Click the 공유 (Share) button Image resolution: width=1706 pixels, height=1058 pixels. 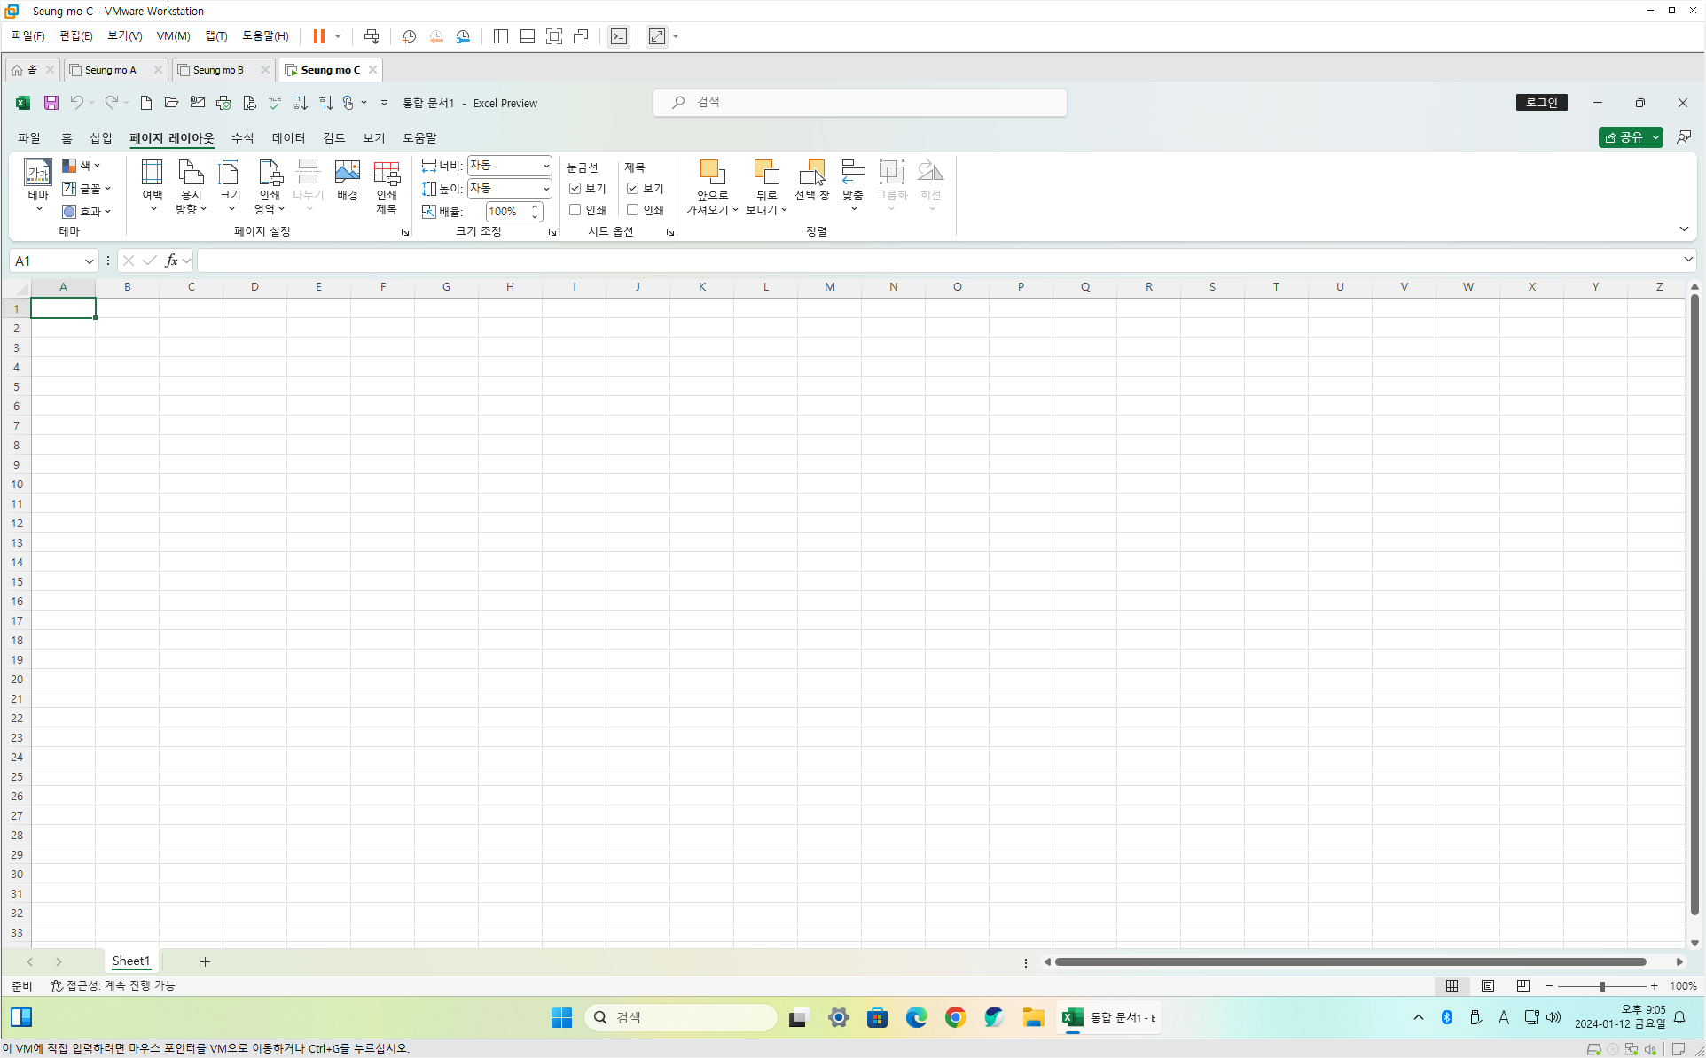click(x=1624, y=137)
